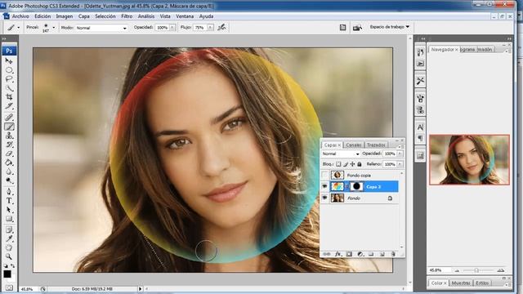Select the Crop tool

pyautogui.click(x=9, y=97)
